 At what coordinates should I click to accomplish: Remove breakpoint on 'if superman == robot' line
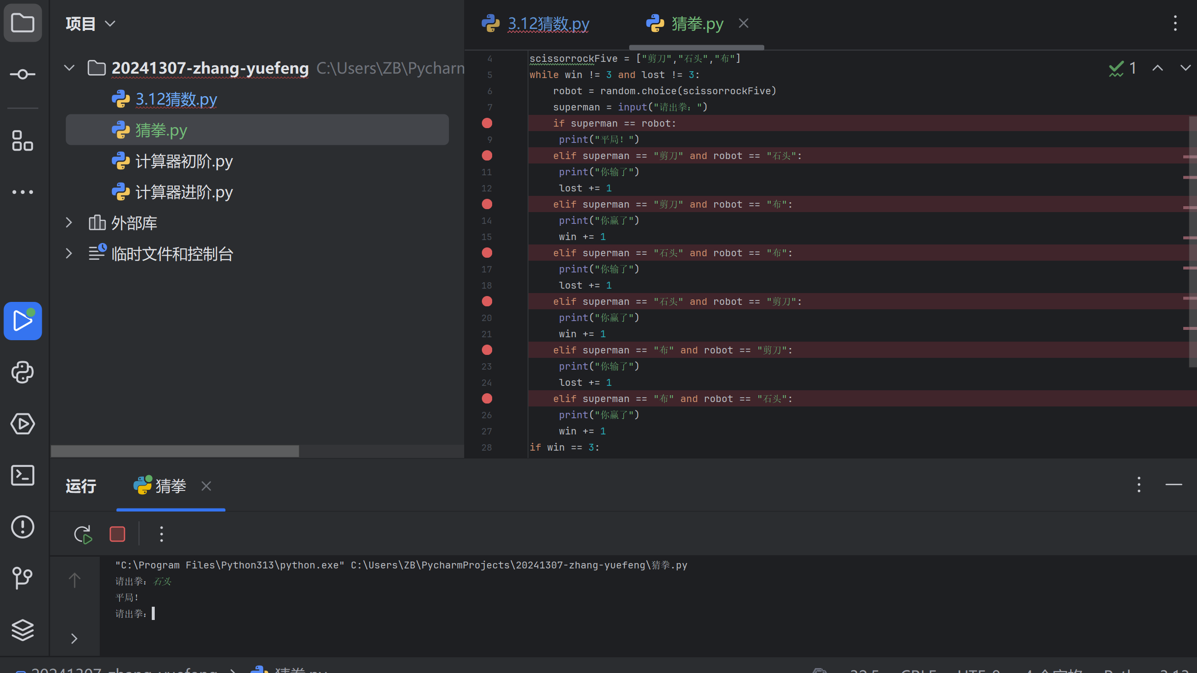(x=487, y=123)
